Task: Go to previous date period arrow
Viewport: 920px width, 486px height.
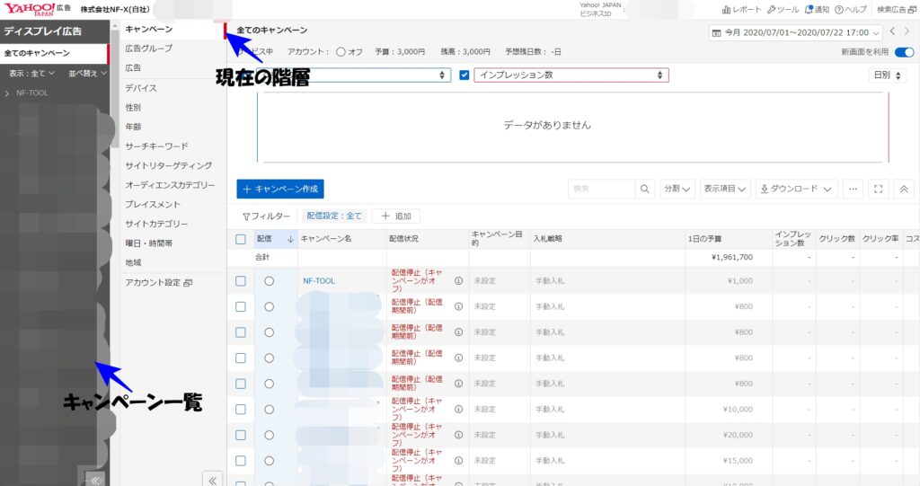Action: (x=892, y=31)
